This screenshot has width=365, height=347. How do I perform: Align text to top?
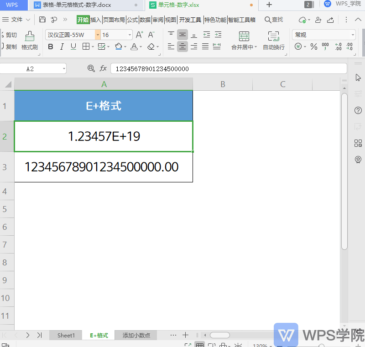coord(171,35)
